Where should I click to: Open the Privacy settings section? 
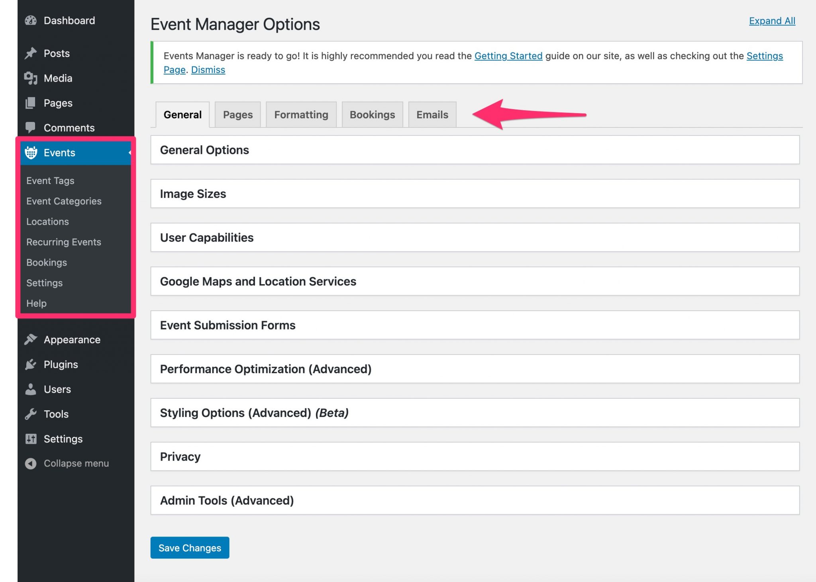point(475,457)
